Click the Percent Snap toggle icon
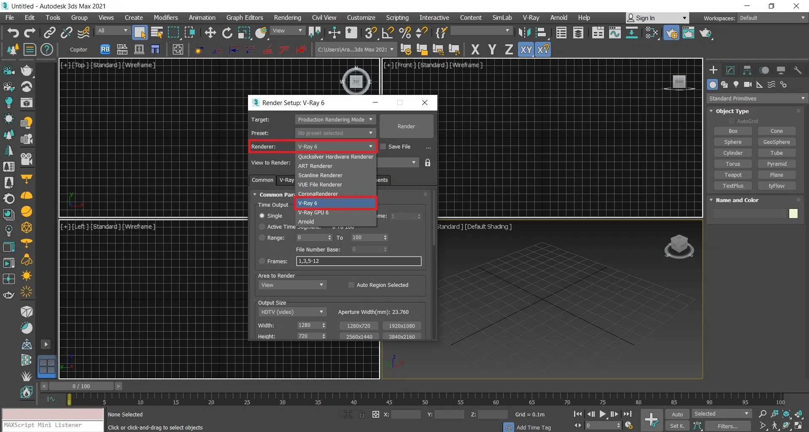This screenshot has width=809, height=432. point(405,33)
